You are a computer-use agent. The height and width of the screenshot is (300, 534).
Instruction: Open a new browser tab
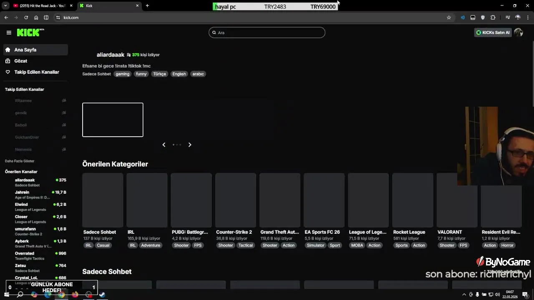[x=147, y=6]
